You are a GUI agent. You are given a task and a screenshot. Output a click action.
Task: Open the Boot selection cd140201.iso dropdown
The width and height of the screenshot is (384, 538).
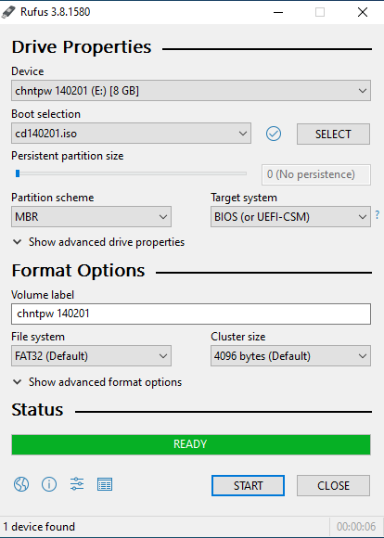131,134
